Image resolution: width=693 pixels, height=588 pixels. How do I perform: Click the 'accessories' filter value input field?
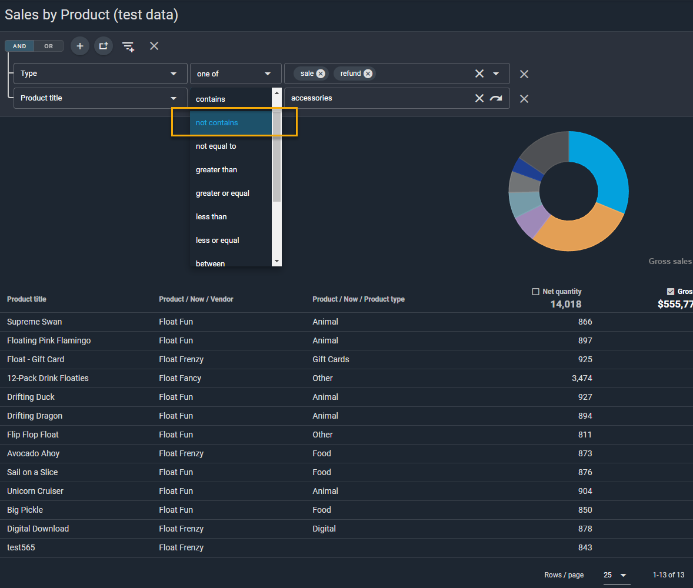(377, 98)
